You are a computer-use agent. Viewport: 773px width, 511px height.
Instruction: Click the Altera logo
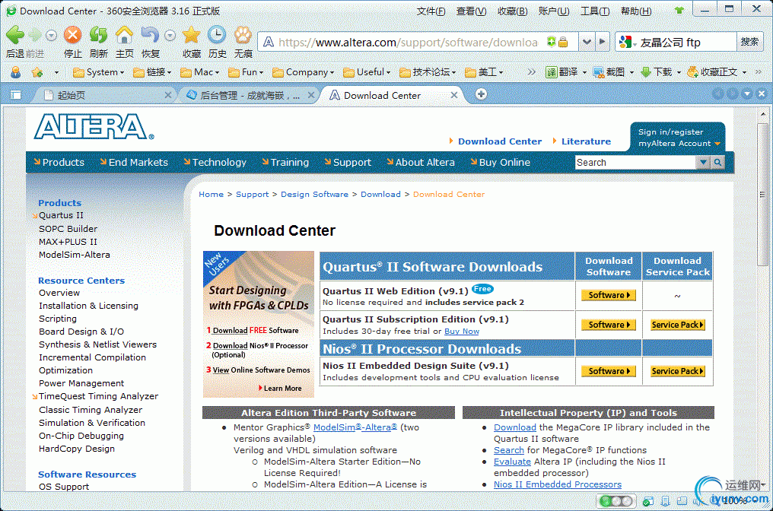point(94,127)
